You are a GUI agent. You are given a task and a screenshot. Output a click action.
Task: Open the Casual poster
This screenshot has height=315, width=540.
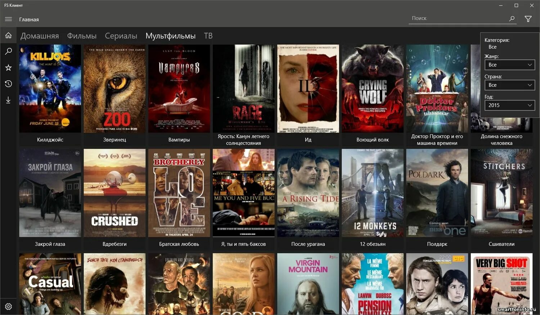[x=50, y=284]
